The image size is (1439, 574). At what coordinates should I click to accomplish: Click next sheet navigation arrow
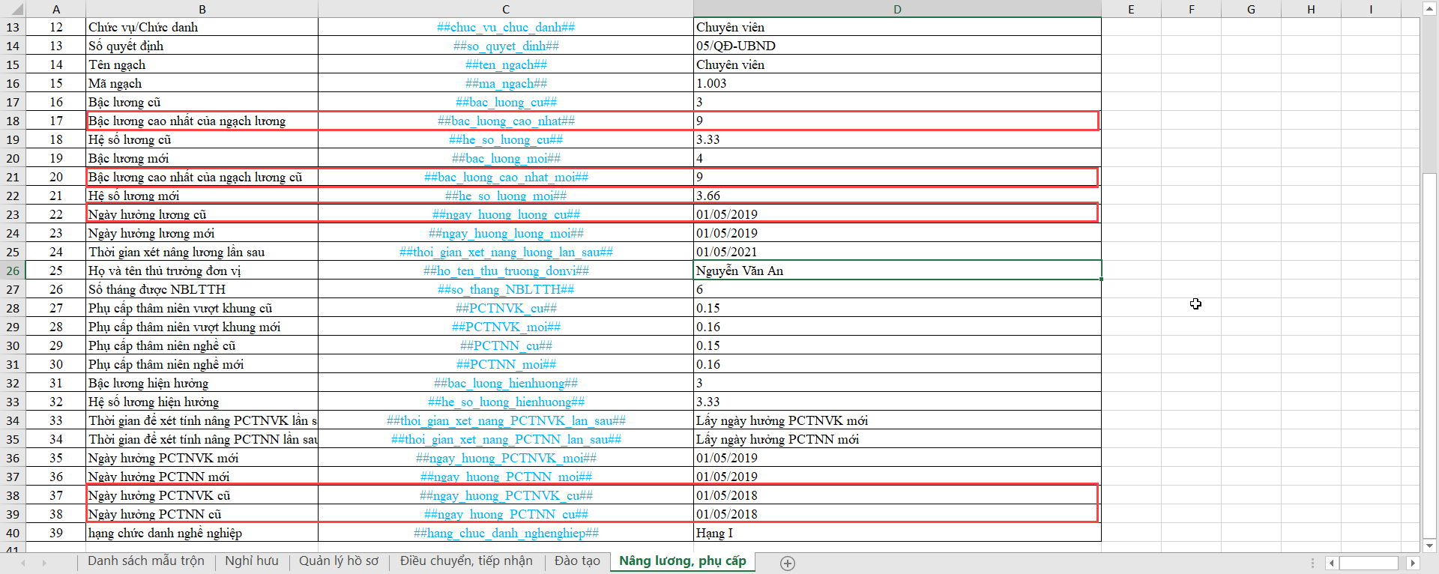[44, 563]
